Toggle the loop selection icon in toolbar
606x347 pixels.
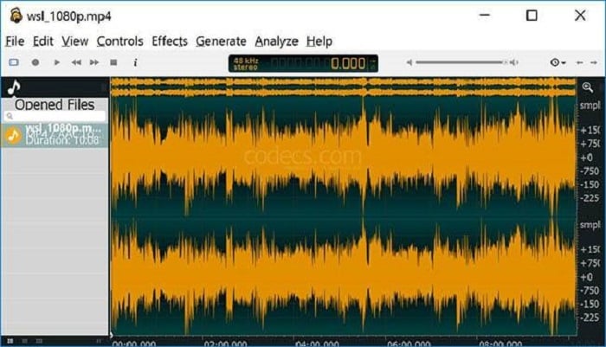(x=13, y=62)
